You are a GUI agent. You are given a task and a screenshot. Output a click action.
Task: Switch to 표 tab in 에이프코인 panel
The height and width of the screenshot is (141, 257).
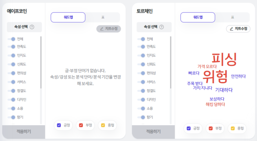tap(103, 17)
